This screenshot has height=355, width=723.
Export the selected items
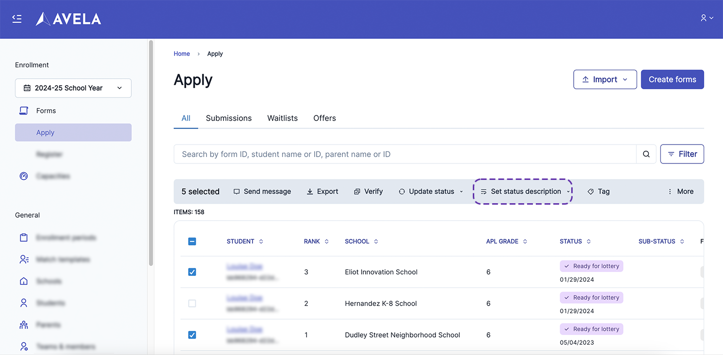[322, 192]
